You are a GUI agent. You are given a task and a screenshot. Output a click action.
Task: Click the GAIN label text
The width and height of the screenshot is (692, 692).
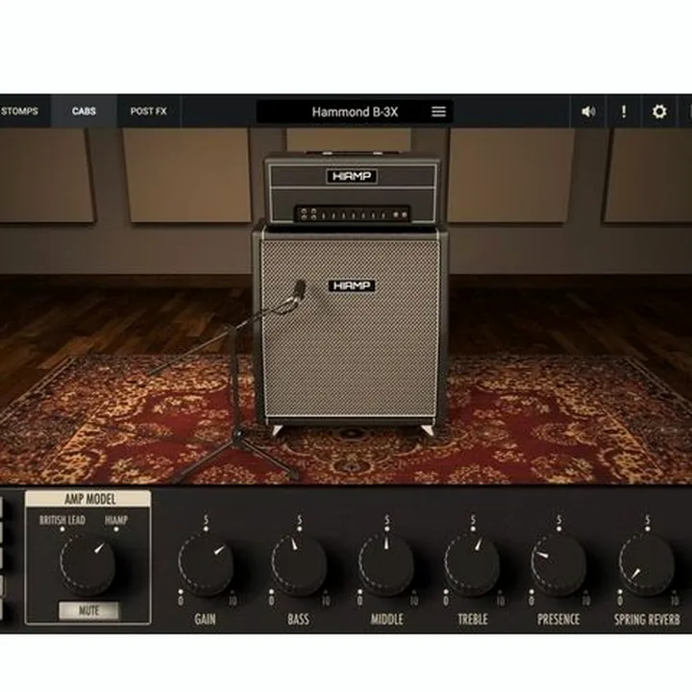coord(206,619)
